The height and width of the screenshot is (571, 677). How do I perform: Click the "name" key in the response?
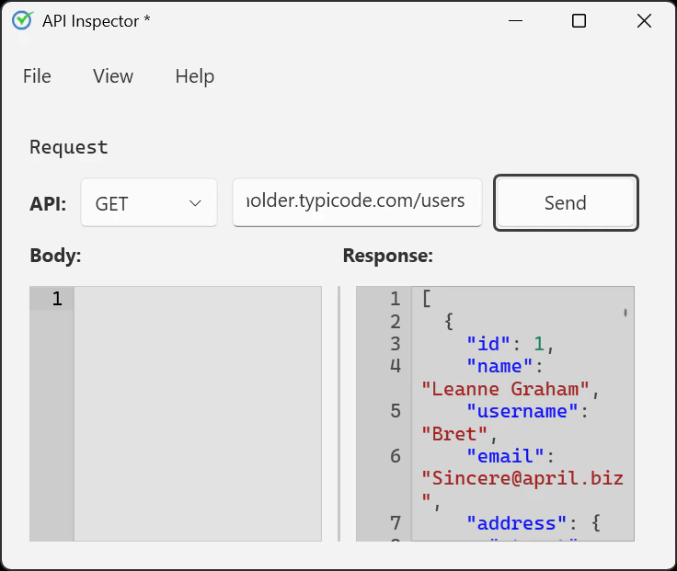499,367
